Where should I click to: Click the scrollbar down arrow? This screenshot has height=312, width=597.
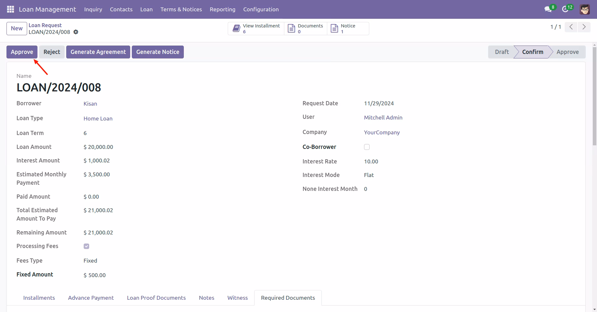tap(594, 309)
